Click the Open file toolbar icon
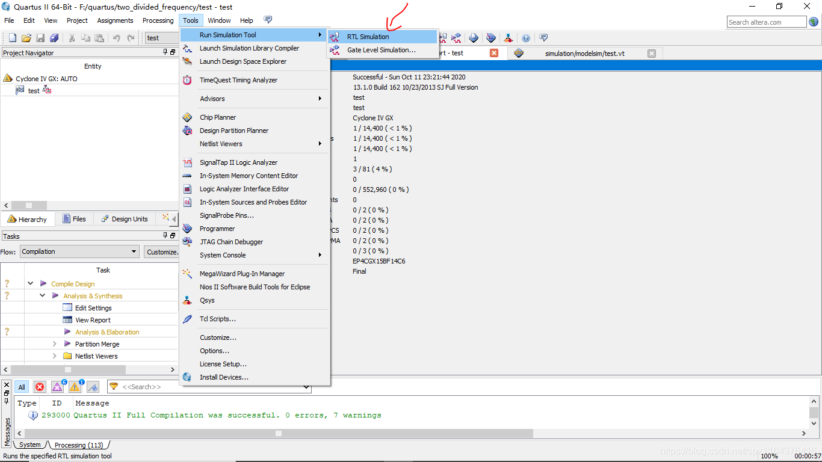The height and width of the screenshot is (462, 822). [26, 38]
